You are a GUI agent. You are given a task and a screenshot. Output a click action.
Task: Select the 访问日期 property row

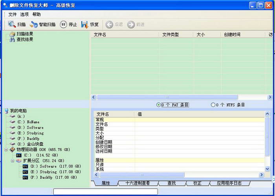pos(180,151)
